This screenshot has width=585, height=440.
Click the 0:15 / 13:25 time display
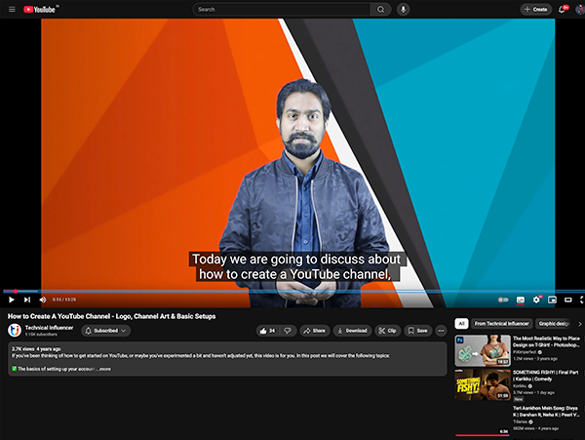[64, 300]
